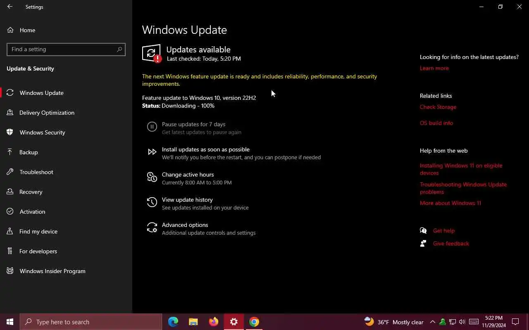Viewport: 529px width, 330px height.
Task: Click the back arrow in Settings
Action: 10,7
